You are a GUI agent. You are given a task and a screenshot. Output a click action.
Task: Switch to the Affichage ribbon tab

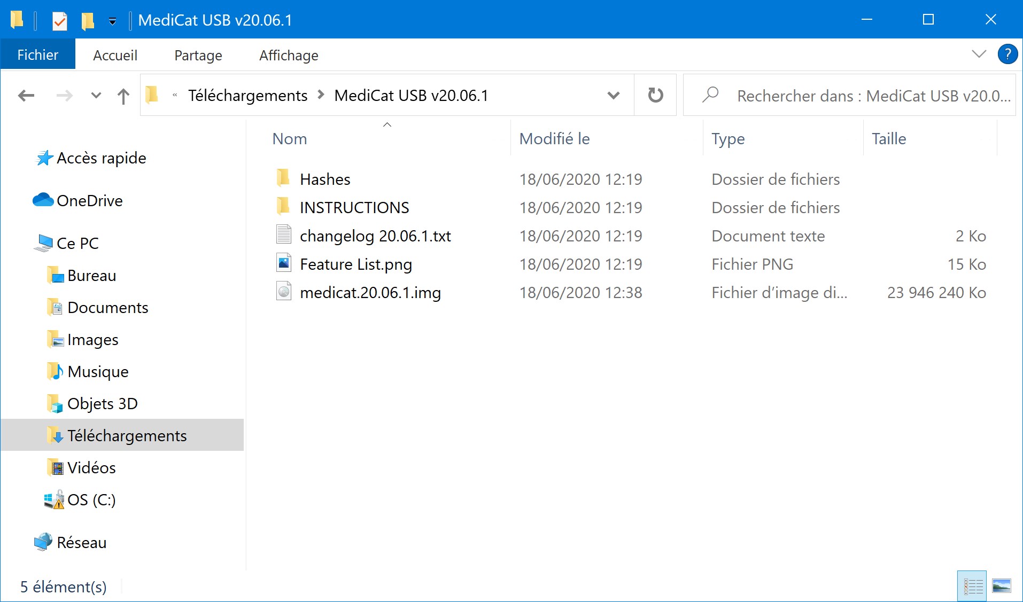289,55
